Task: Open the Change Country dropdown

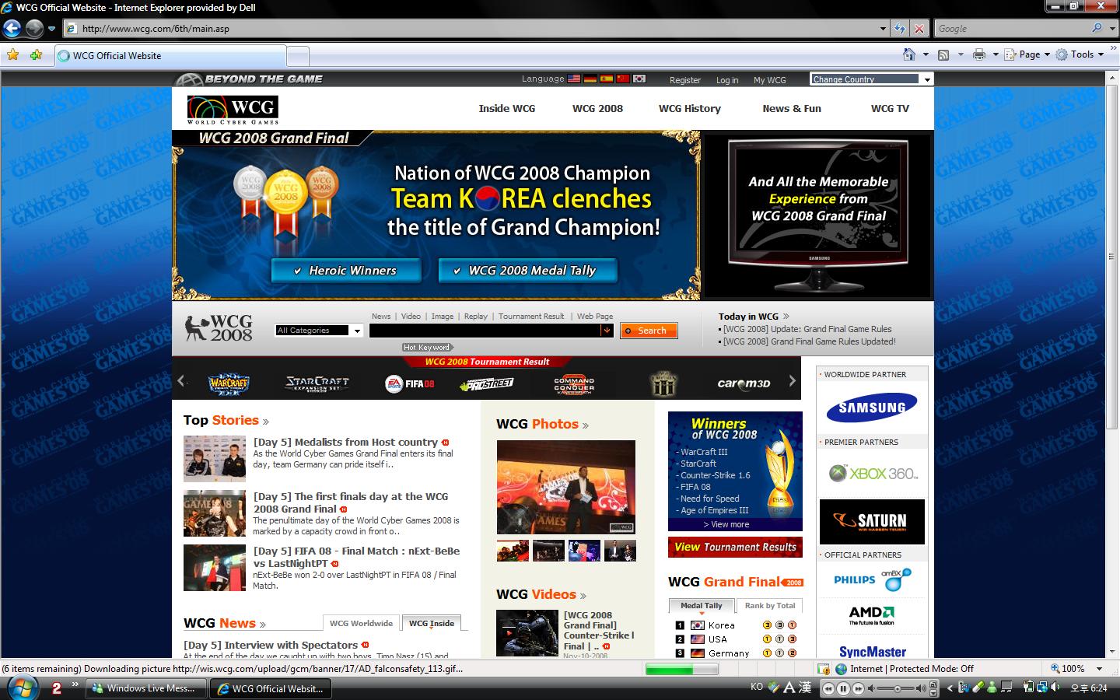Action: click(x=871, y=79)
